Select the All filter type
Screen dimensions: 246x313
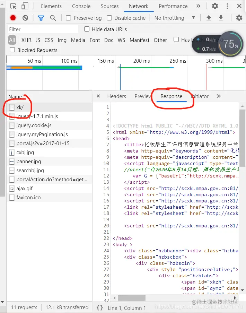[x=12, y=40]
